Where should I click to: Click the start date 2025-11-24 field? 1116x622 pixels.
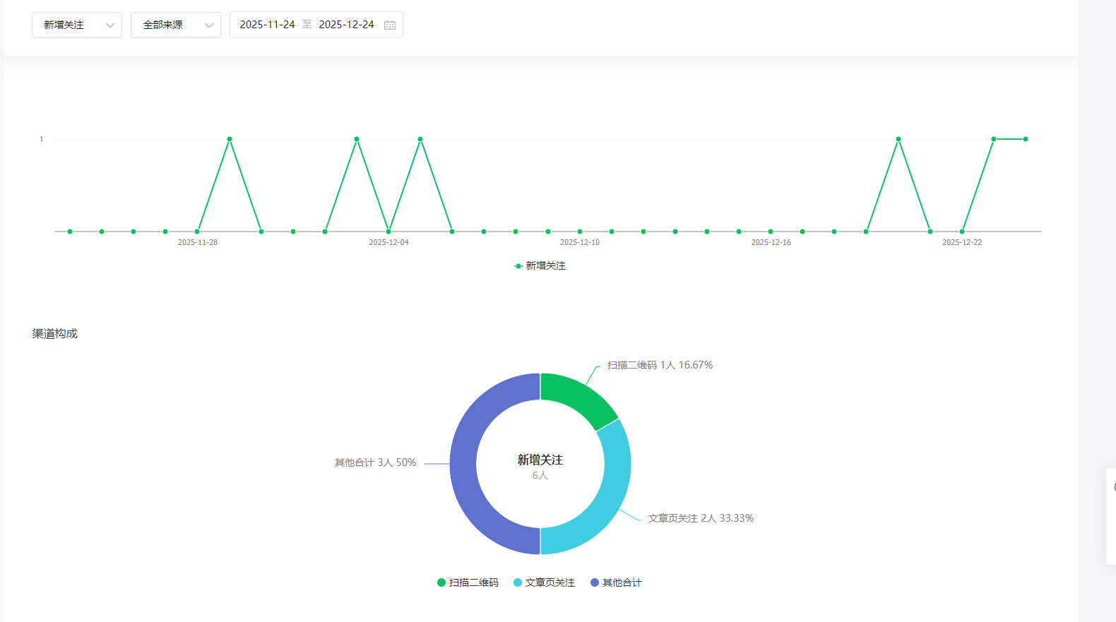click(x=267, y=25)
